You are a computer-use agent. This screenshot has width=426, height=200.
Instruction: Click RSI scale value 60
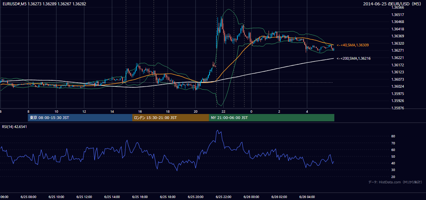tap(393, 150)
